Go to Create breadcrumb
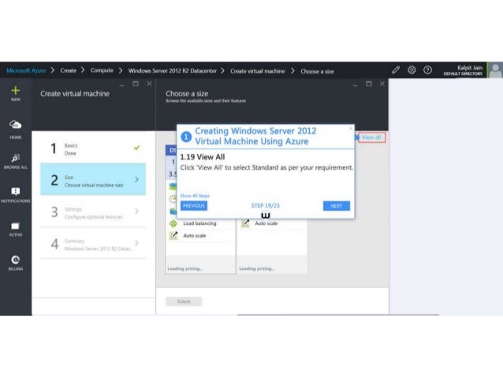The image size is (503, 378). (x=69, y=70)
